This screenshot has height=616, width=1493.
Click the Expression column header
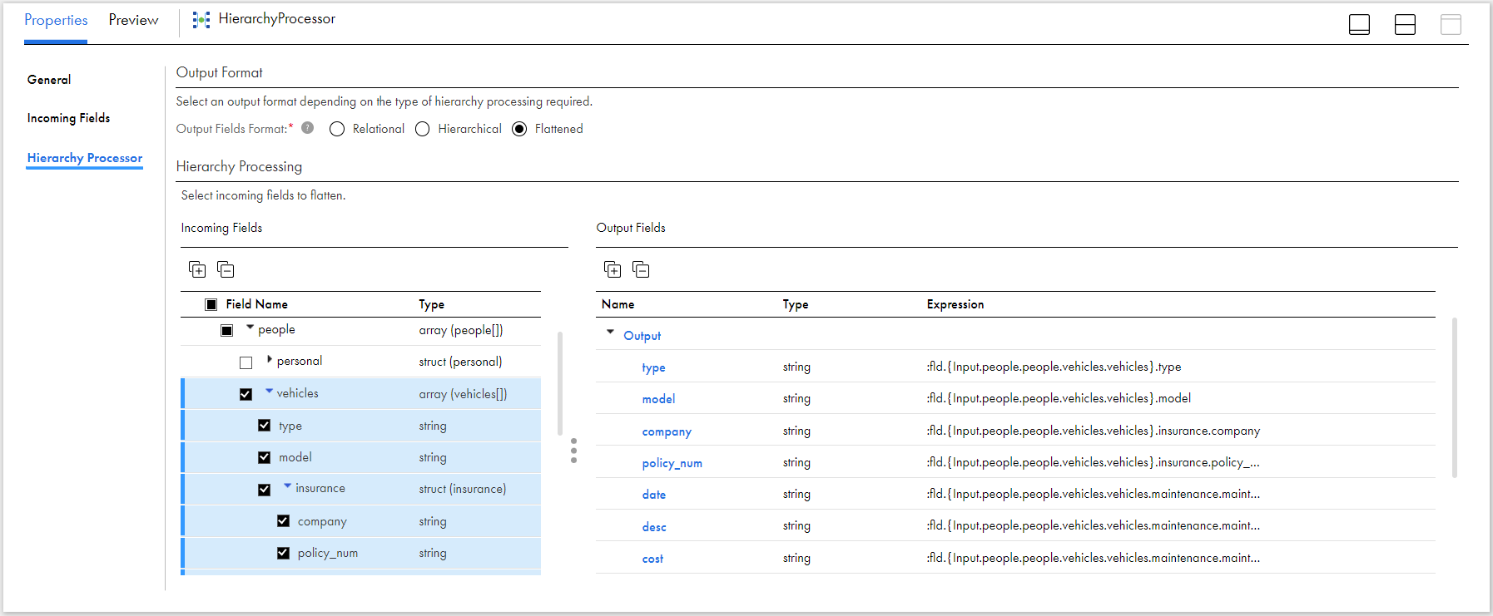pyautogui.click(x=955, y=304)
